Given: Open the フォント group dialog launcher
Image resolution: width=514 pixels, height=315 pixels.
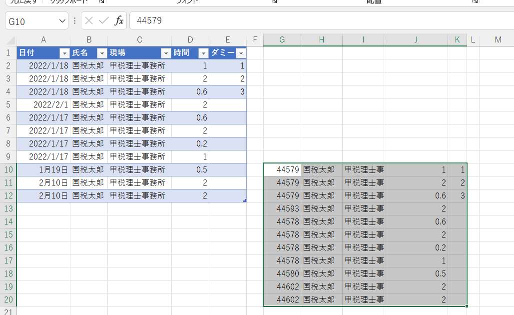Looking at the screenshot, I should coord(274,1).
